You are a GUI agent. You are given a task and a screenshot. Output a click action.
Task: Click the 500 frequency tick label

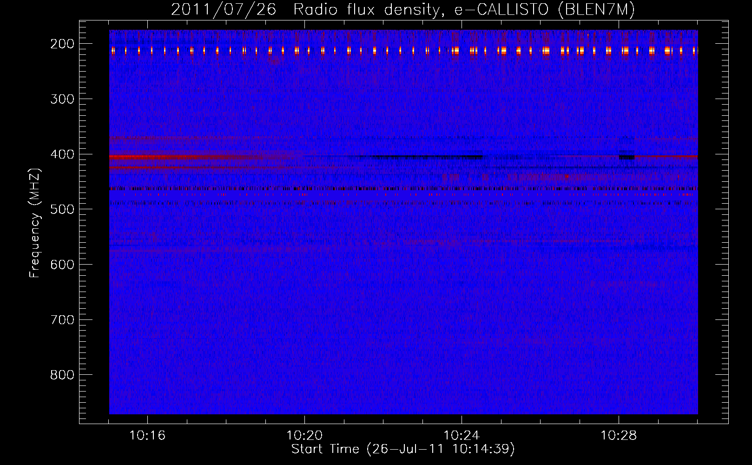62,209
